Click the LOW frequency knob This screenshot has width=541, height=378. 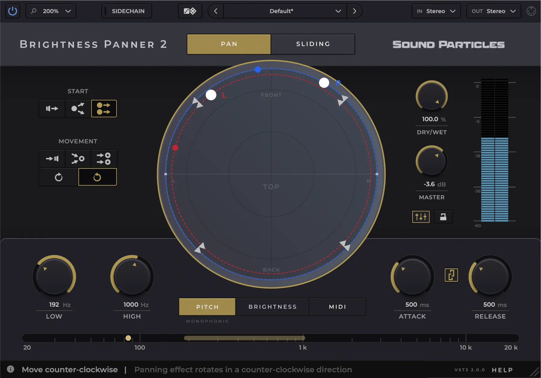pyautogui.click(x=54, y=276)
